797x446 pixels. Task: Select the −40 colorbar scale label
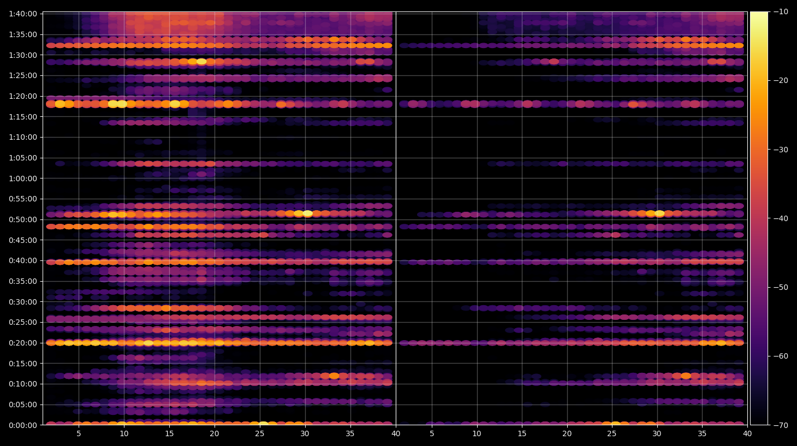(781, 218)
